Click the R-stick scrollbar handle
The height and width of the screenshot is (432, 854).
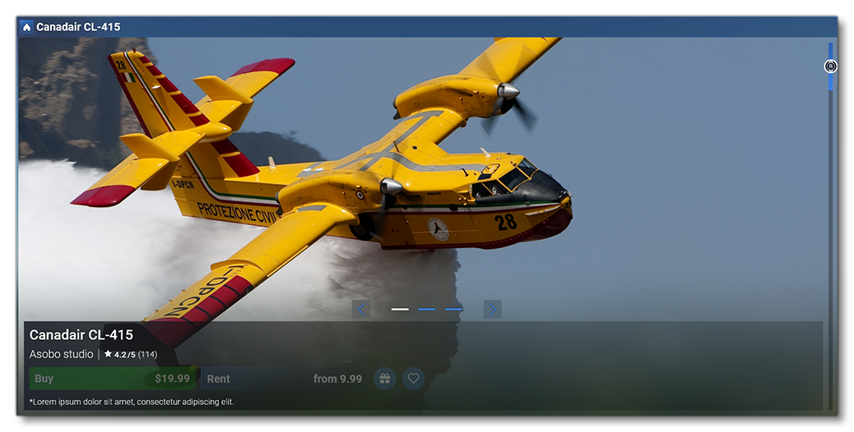830,67
